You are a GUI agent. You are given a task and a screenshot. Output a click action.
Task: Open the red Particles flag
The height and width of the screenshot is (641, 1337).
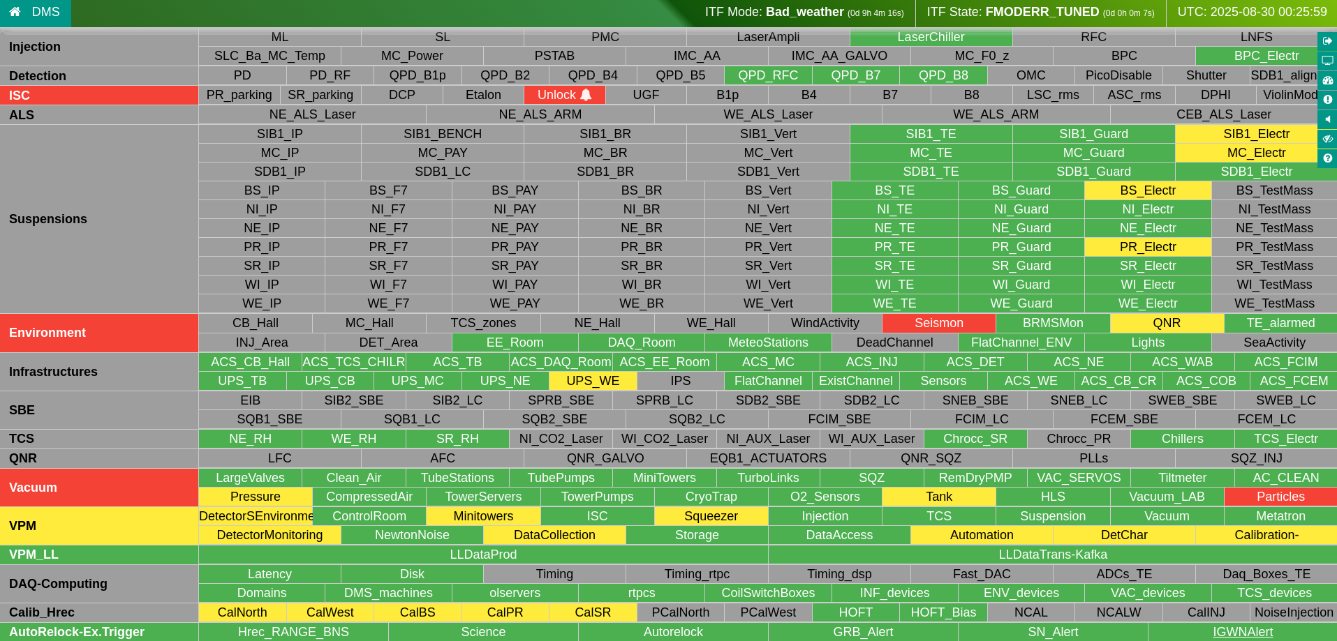[x=1280, y=497]
